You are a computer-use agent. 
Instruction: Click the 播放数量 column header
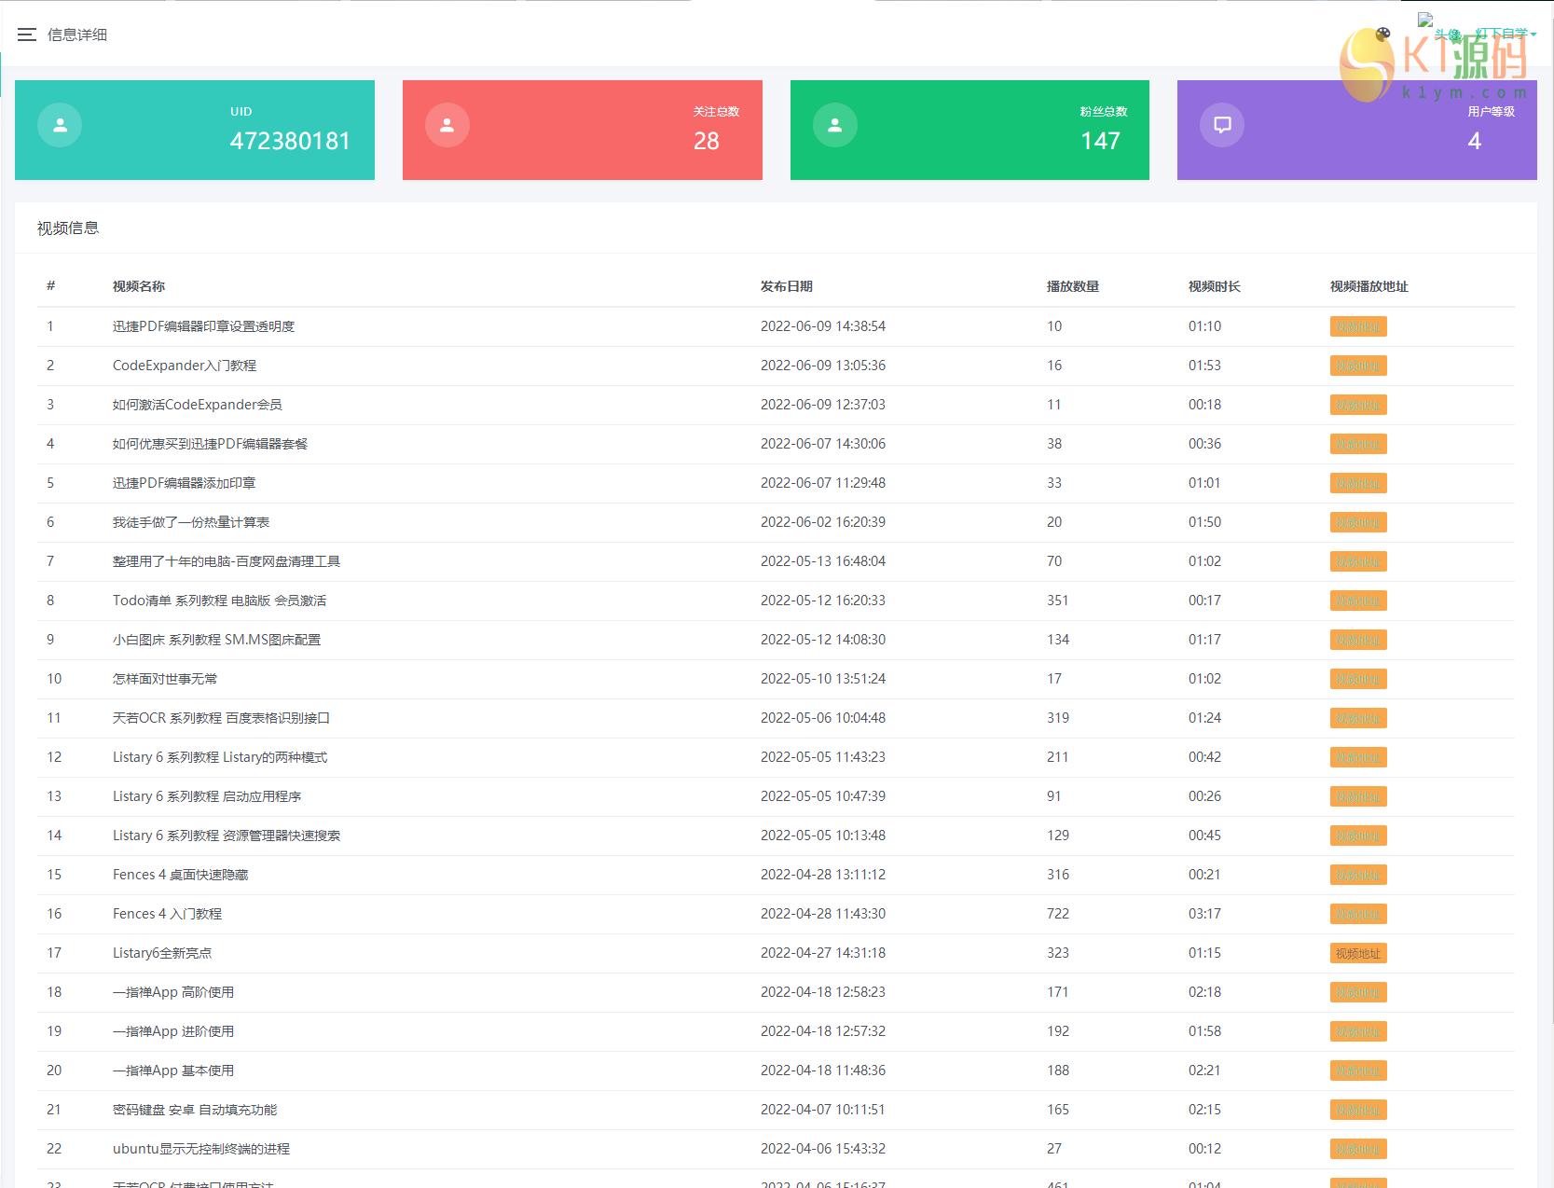[x=1073, y=286]
